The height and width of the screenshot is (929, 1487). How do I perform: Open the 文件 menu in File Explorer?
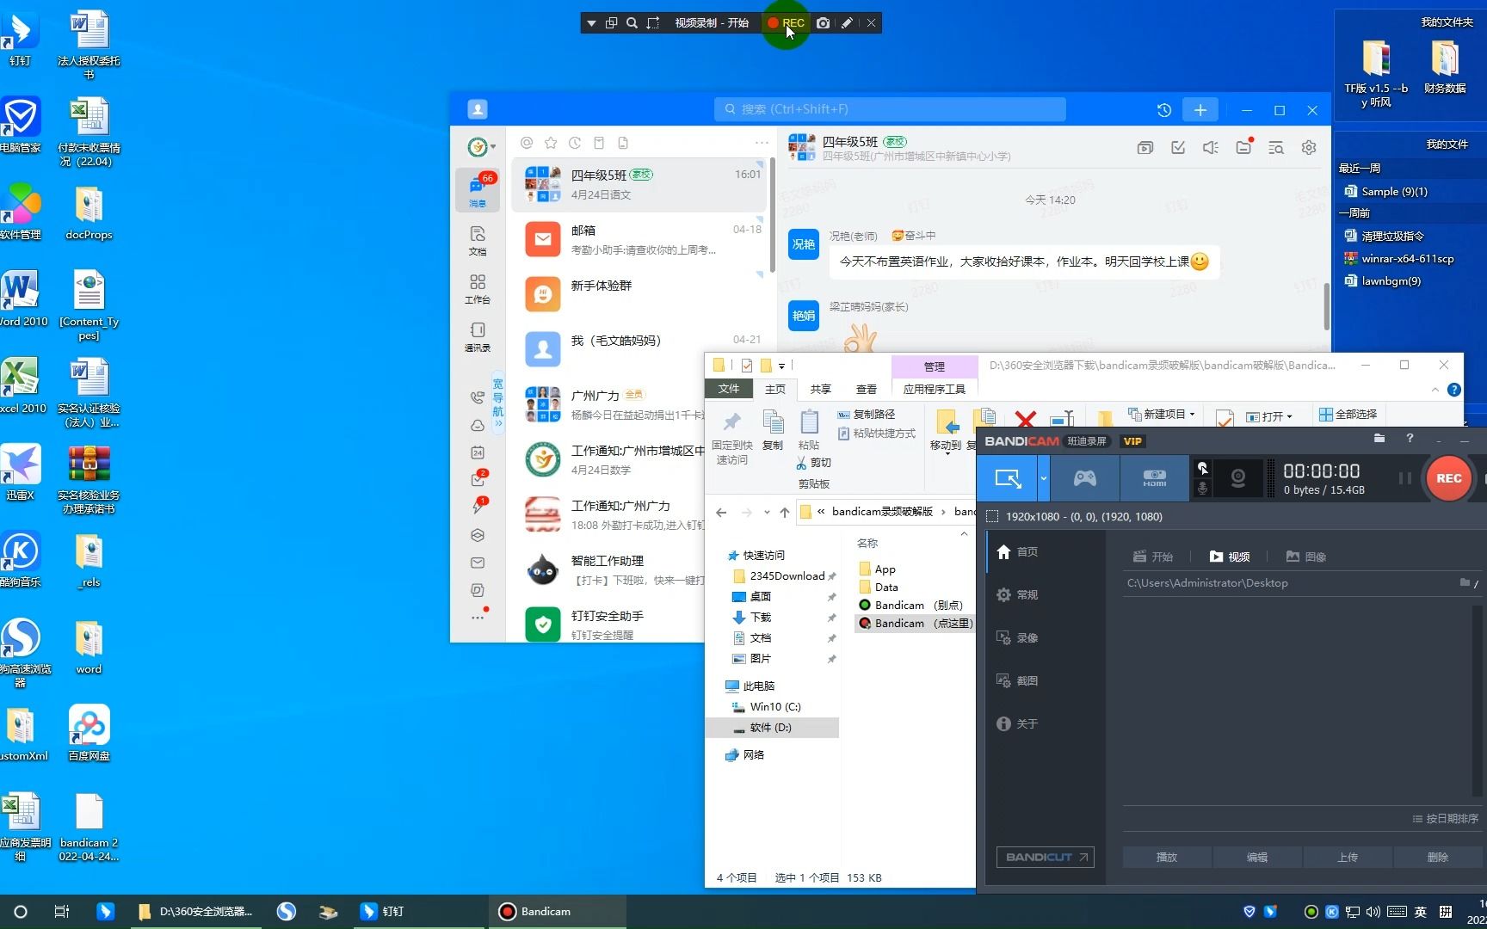(x=729, y=389)
